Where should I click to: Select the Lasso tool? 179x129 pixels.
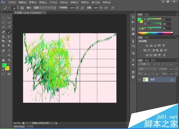click(3, 22)
